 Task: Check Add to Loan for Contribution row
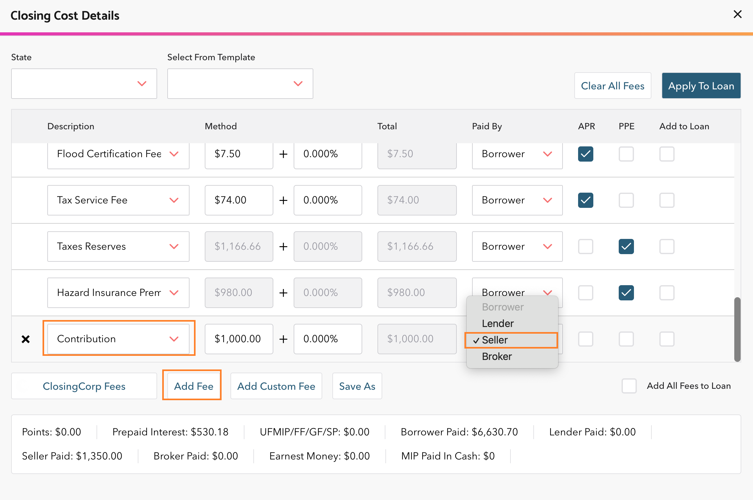coord(667,339)
